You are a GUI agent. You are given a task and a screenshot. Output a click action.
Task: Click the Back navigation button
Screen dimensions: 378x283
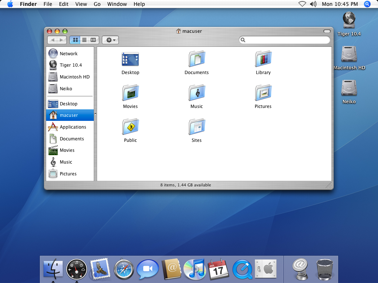[53, 40]
